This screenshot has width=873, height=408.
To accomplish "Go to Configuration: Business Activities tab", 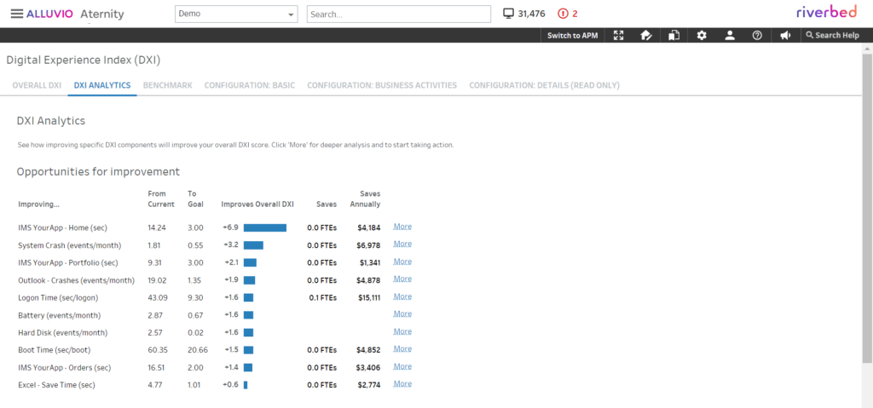I will [x=382, y=85].
